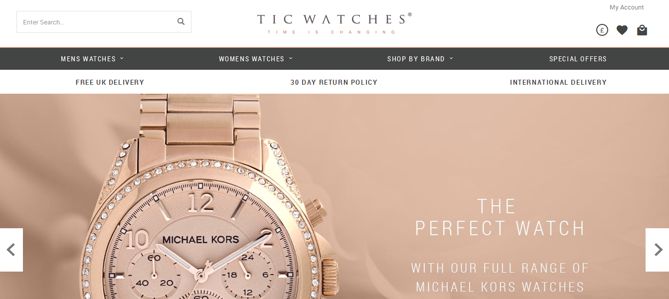
Task: Click International Delivery link
Action: coord(558,82)
